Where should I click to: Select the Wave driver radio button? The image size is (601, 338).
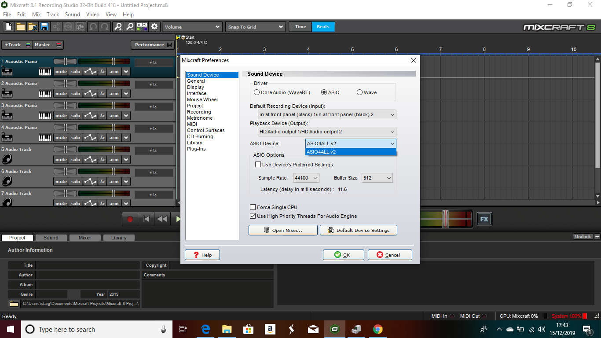click(360, 92)
